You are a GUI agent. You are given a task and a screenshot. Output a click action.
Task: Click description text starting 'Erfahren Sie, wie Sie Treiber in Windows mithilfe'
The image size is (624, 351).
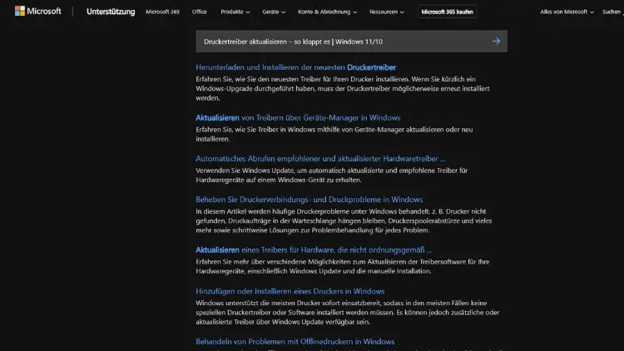(x=334, y=134)
